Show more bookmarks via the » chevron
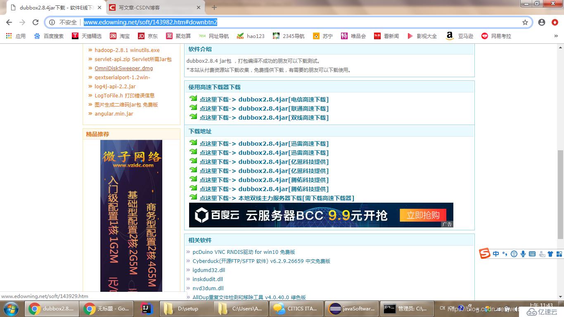Viewport: 564px width, 317px height. pos(556,36)
